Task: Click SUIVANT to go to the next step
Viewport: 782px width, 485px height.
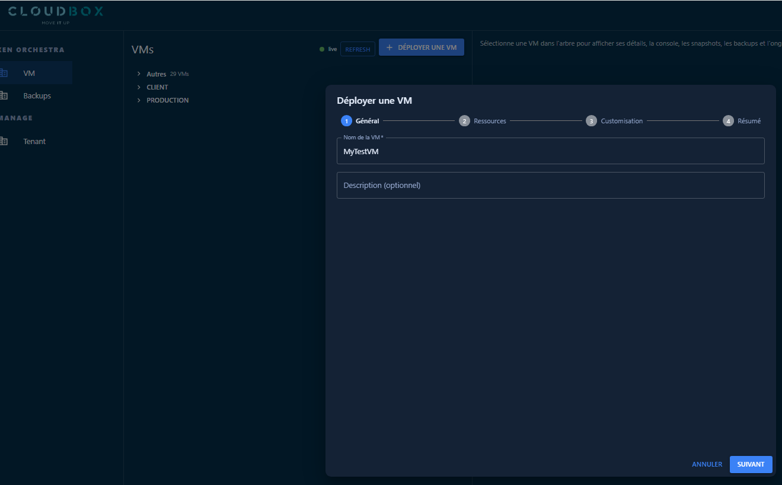Action: [751, 464]
